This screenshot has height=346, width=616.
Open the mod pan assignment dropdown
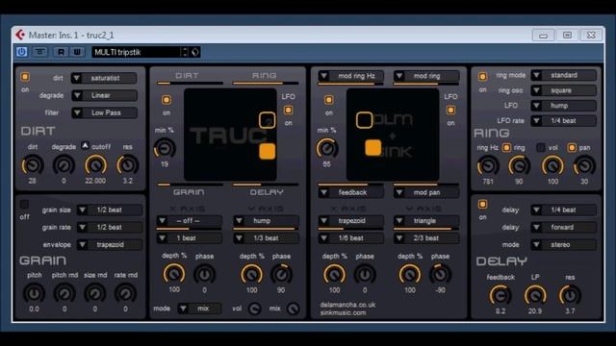[x=426, y=192]
